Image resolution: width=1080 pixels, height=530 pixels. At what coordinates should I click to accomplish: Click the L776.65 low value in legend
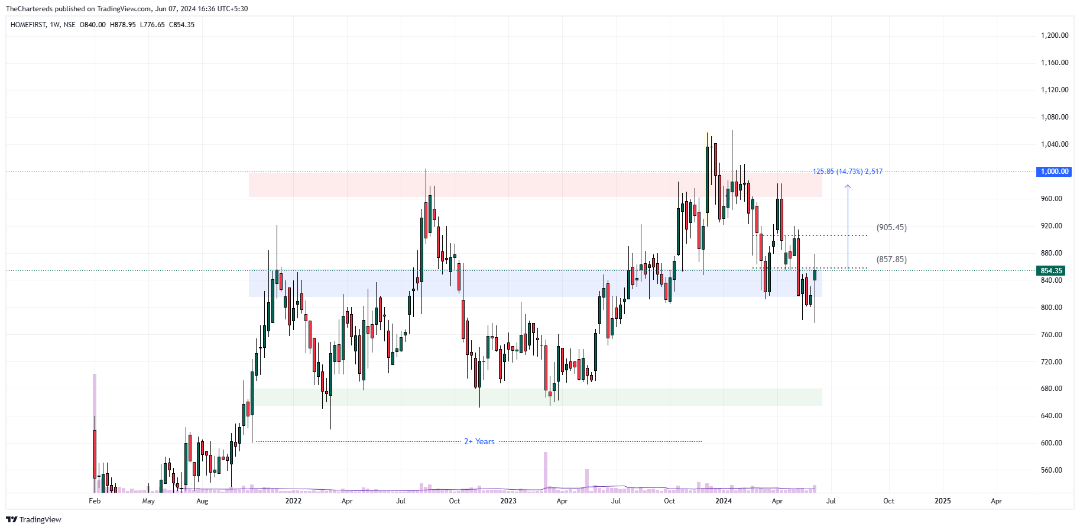point(153,25)
